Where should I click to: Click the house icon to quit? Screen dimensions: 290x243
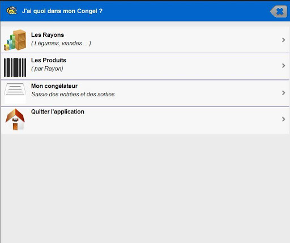(15, 120)
